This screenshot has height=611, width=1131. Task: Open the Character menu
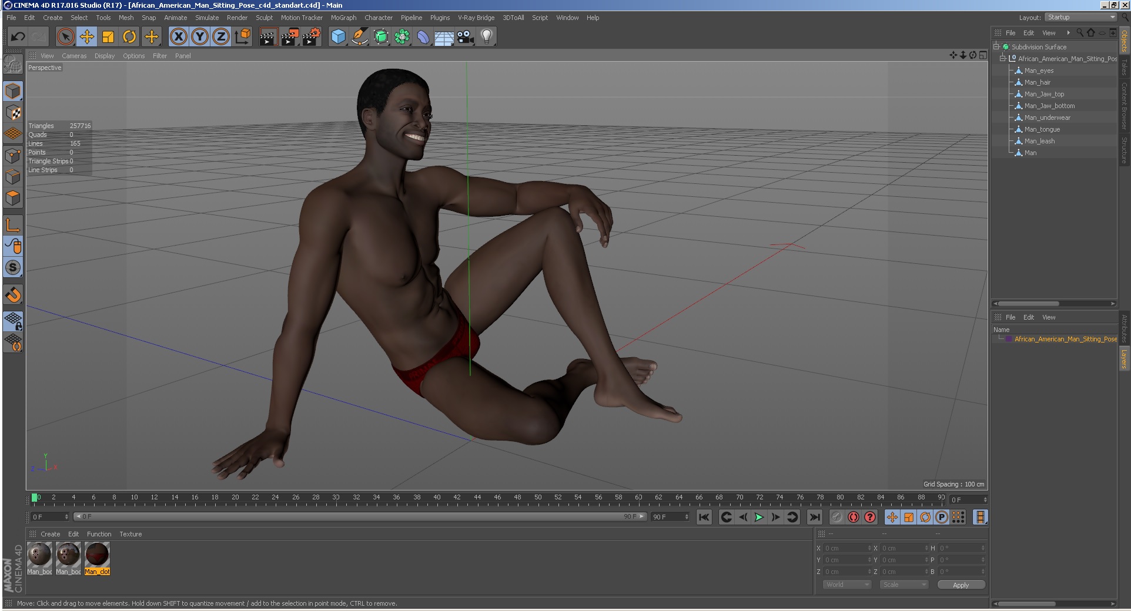(x=378, y=18)
